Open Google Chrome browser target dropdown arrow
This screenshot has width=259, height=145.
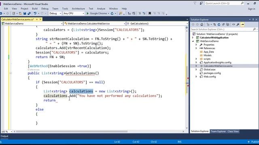108,13
